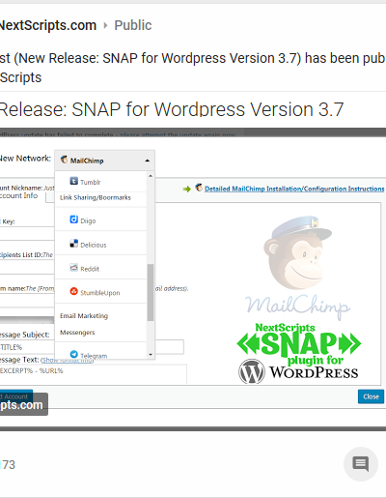Click the Message Subject field with TITLE%
Screen dimensions: 386x498
coord(92,347)
